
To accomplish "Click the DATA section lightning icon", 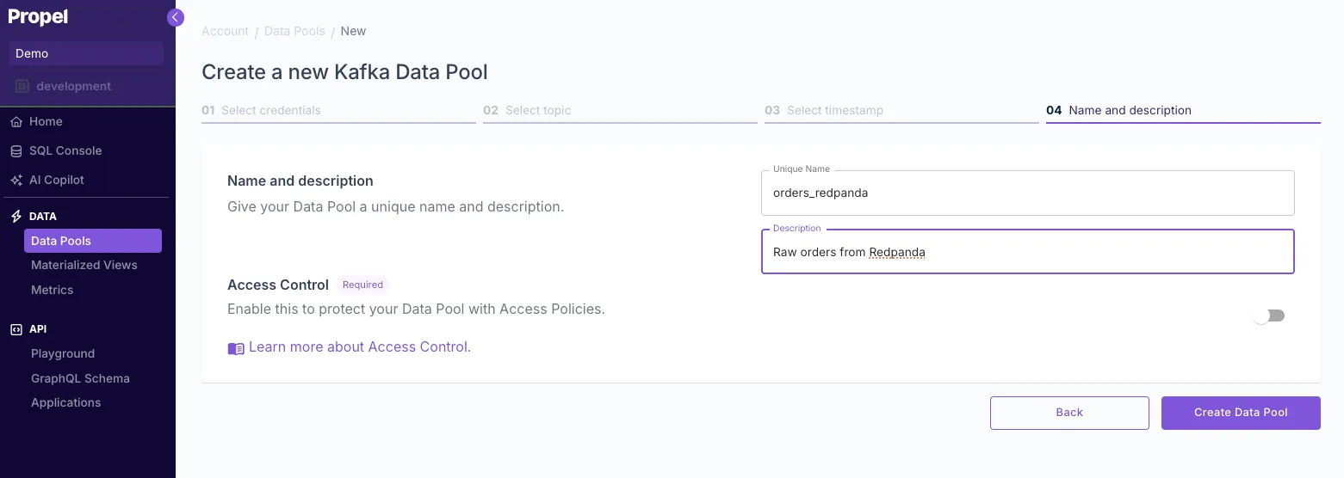I will point(15,217).
